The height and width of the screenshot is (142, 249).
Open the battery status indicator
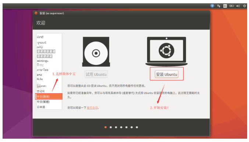tap(232, 6)
